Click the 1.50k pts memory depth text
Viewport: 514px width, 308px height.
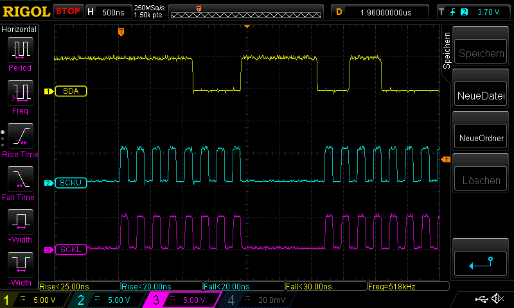tap(148, 15)
